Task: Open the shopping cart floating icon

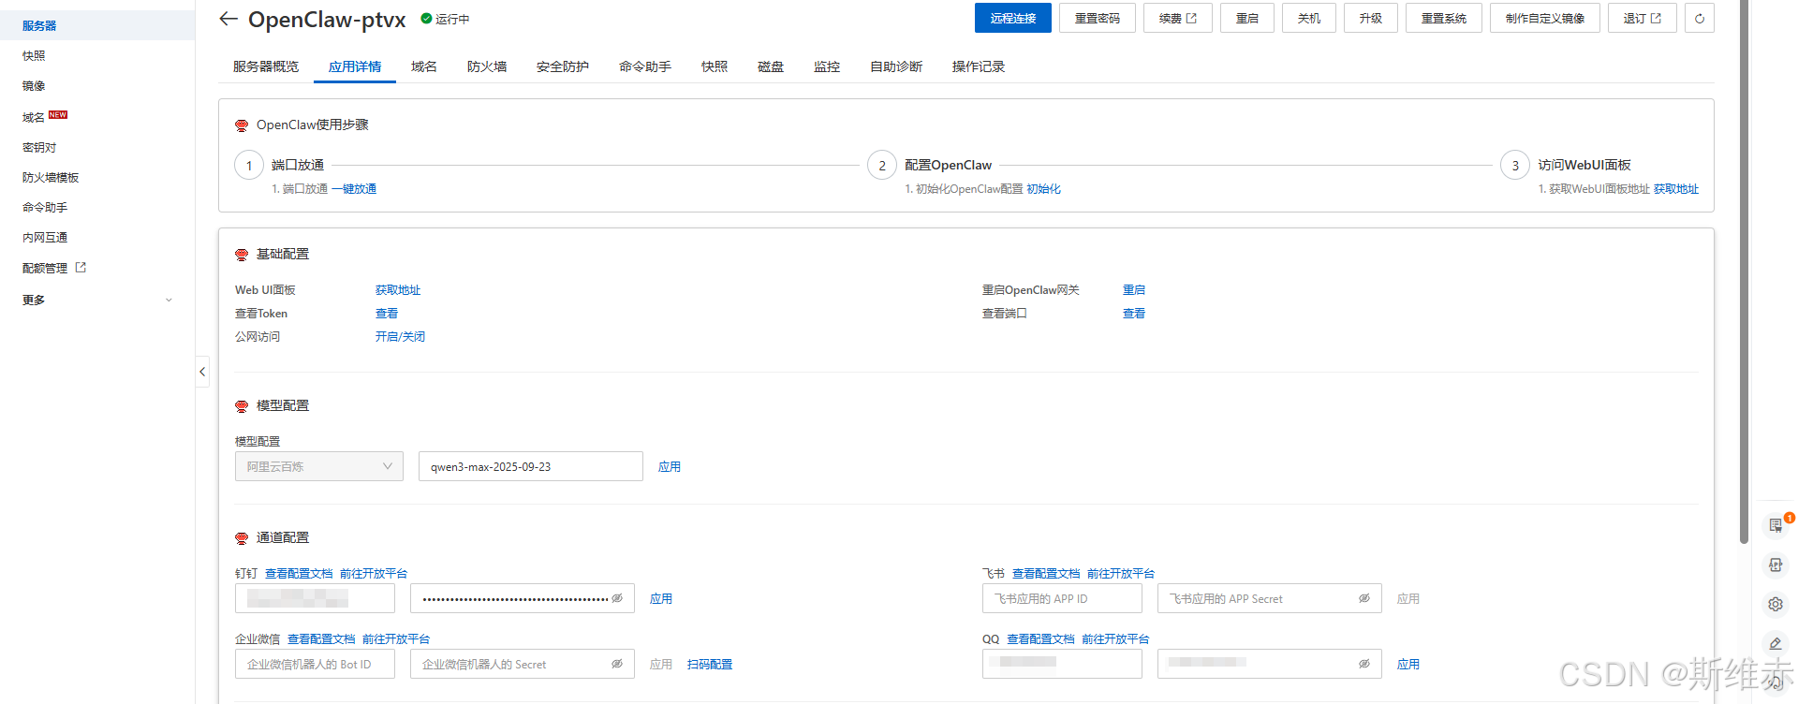Action: [x=1776, y=525]
